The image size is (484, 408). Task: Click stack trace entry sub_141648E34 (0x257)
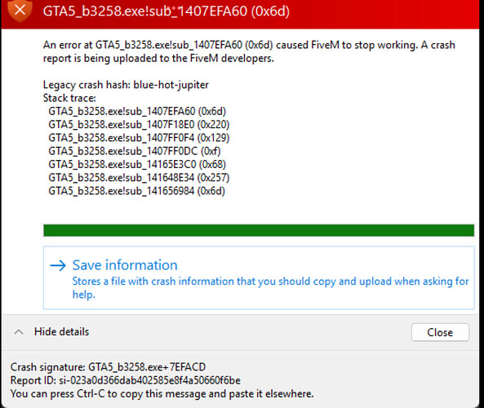(x=139, y=178)
